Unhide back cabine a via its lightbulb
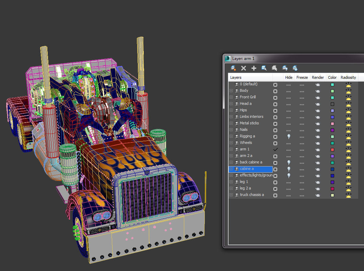 point(289,162)
